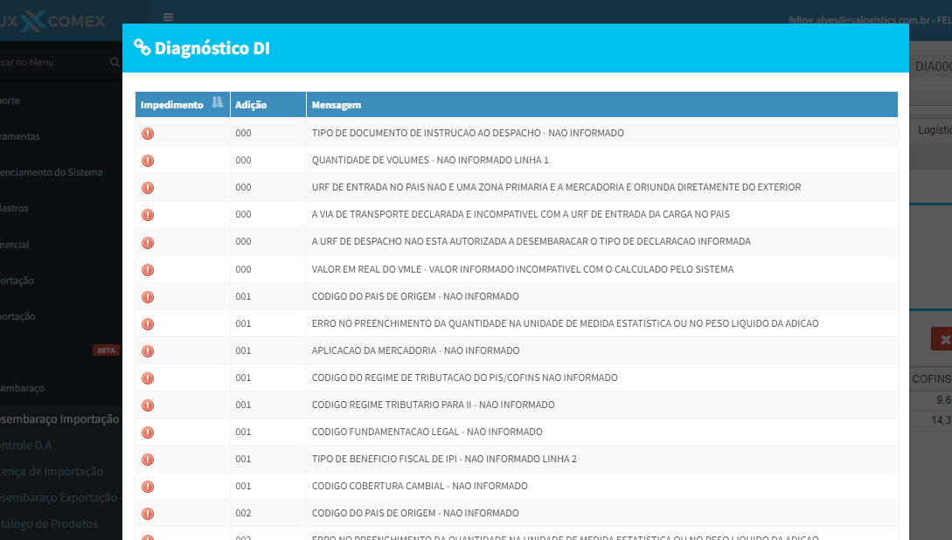952x540 pixels.
Task: Click warning icon for VALOR EM REAL DO VMLE row
Action: coord(148,270)
